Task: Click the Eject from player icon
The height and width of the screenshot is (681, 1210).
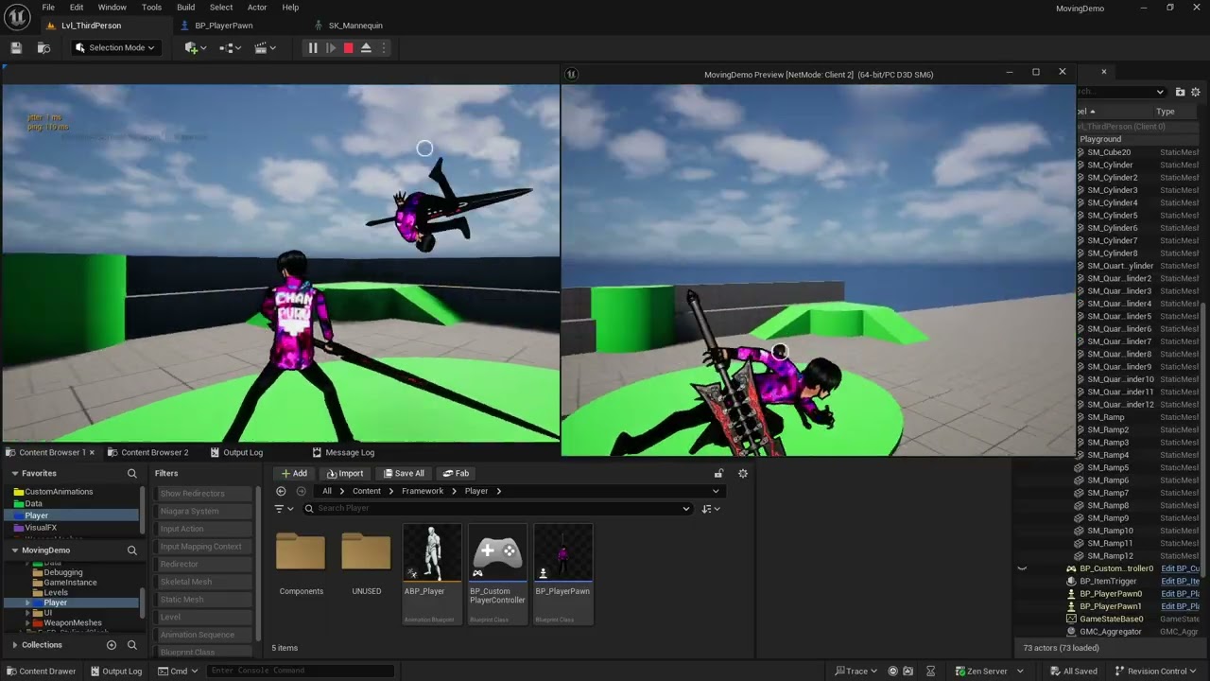Action: [366, 47]
